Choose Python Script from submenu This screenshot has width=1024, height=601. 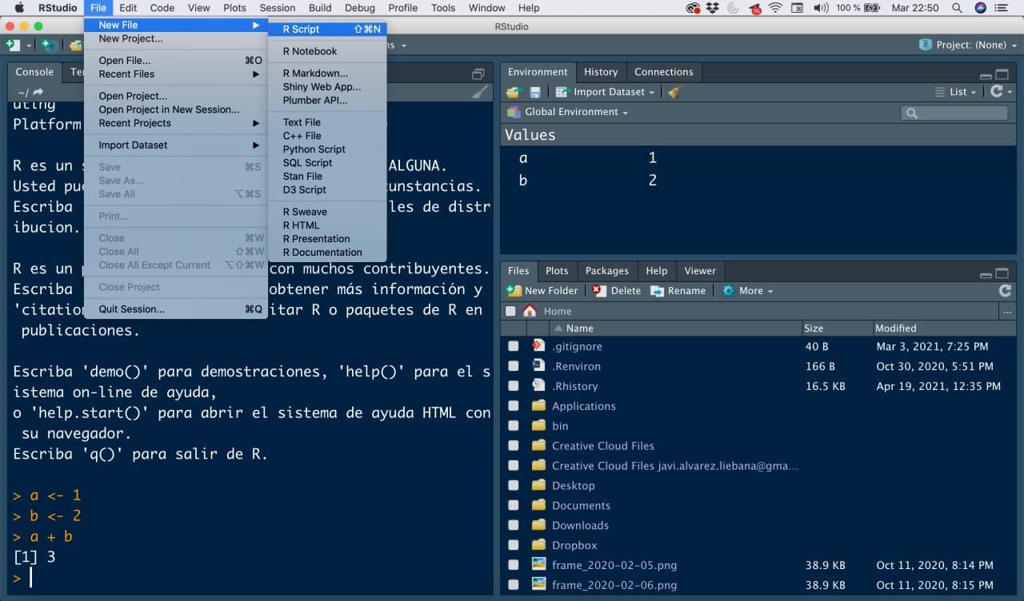coord(327,149)
